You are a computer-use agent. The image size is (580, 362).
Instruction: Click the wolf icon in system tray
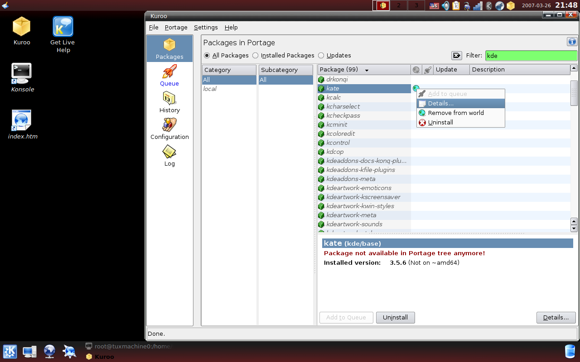click(x=500, y=5)
